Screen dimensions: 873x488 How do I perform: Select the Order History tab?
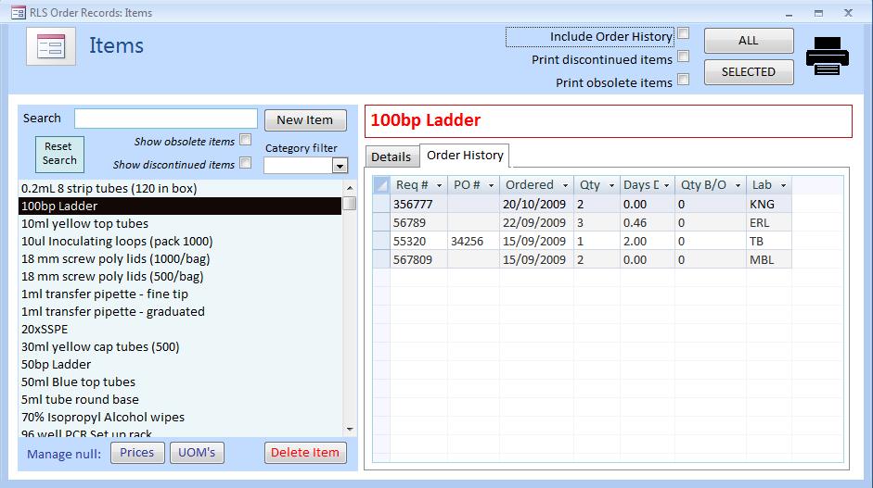click(x=465, y=156)
